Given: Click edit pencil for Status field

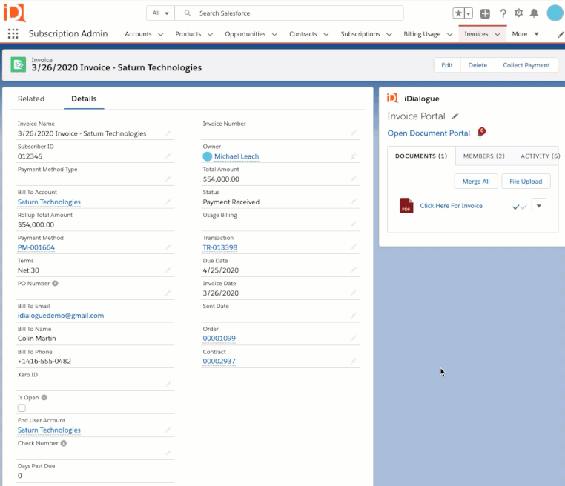Looking at the screenshot, I should pyautogui.click(x=354, y=202).
